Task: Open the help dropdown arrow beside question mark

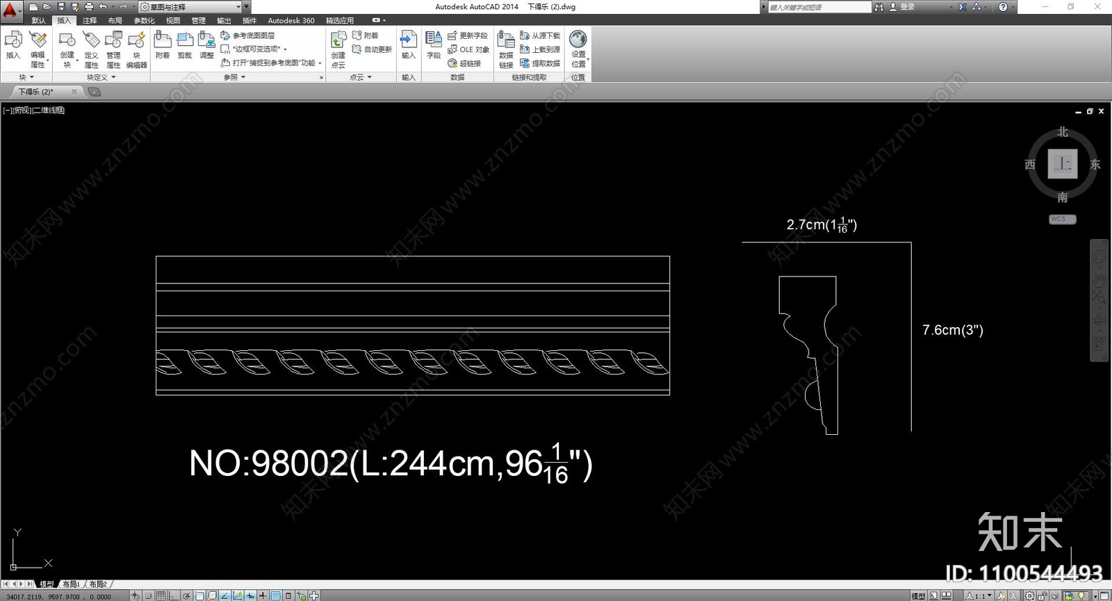Action: point(1013,7)
